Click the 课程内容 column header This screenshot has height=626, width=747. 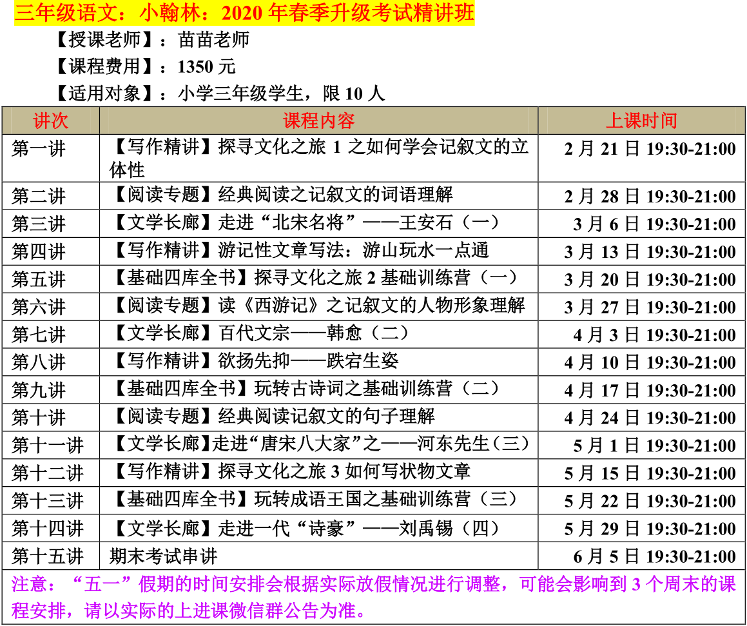click(318, 121)
